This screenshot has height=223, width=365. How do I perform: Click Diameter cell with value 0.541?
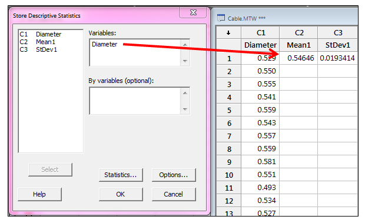tap(260, 97)
